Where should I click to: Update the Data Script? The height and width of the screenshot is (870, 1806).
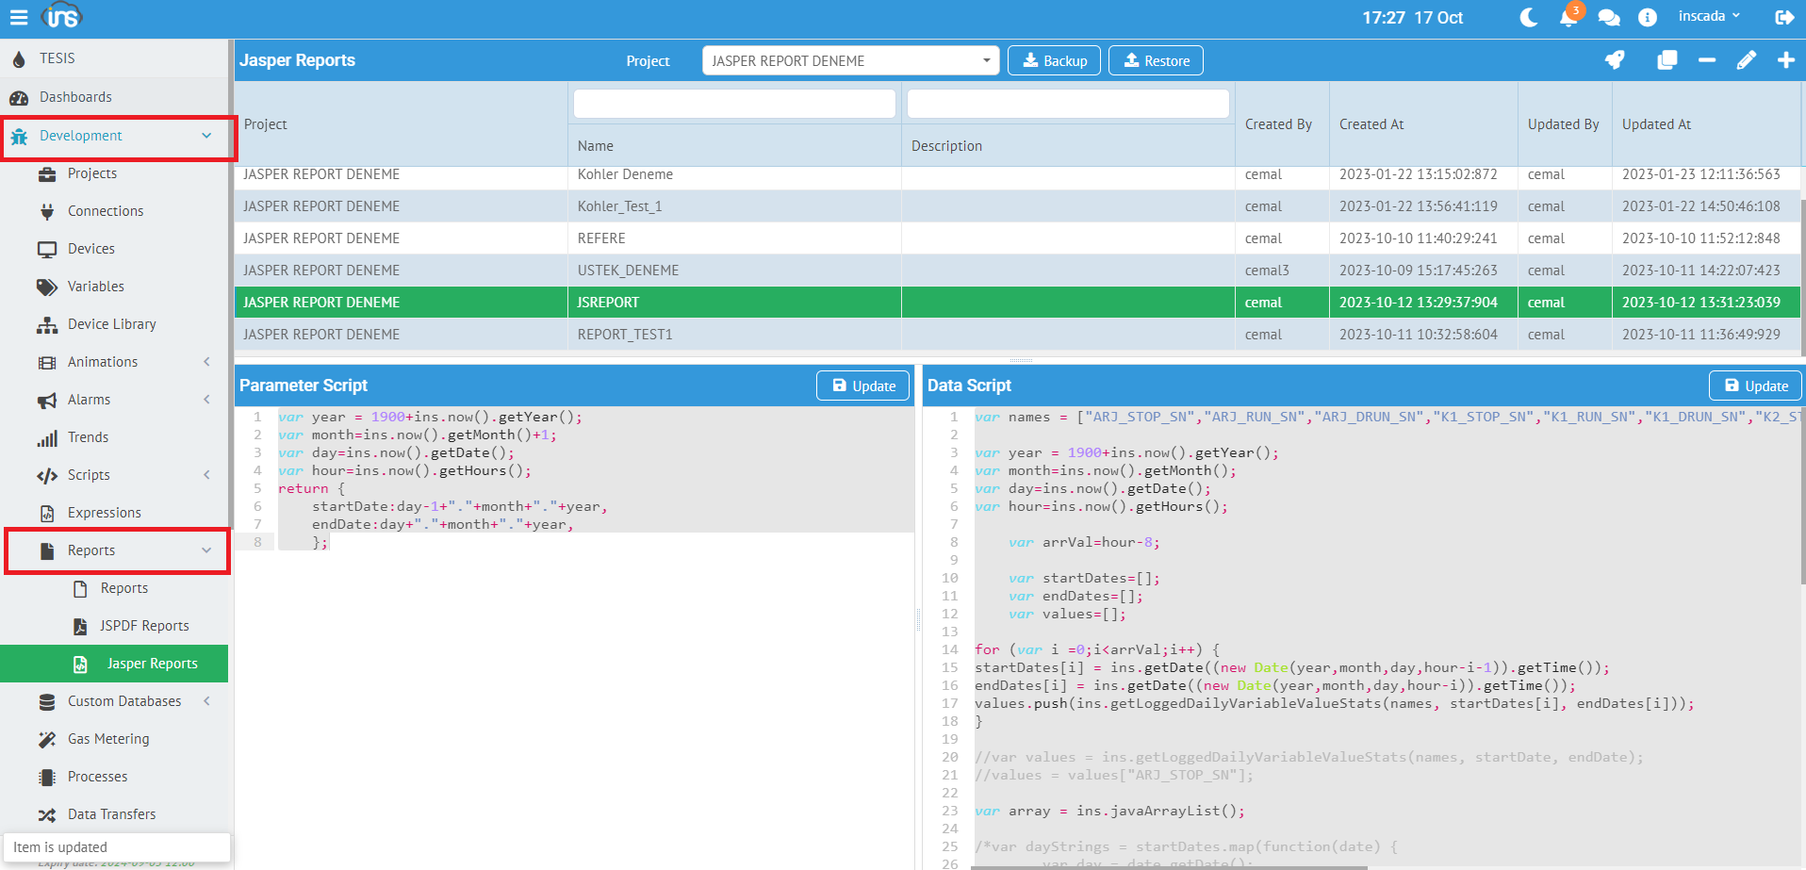click(1755, 386)
